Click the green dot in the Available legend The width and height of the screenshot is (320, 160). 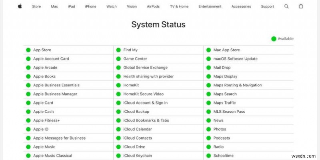click(274, 39)
